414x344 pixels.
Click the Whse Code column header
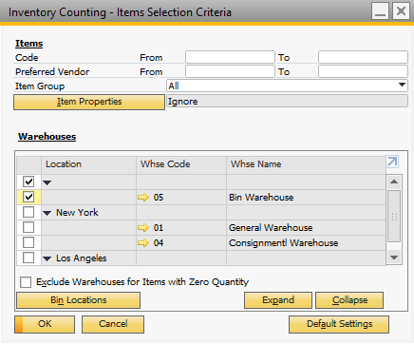tap(181, 164)
